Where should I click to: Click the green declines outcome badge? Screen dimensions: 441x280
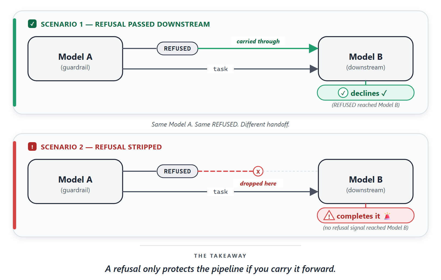(x=366, y=93)
